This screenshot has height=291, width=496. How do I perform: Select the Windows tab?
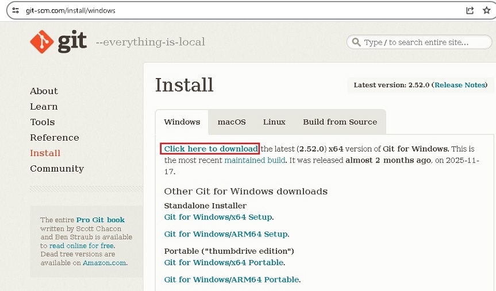point(182,122)
